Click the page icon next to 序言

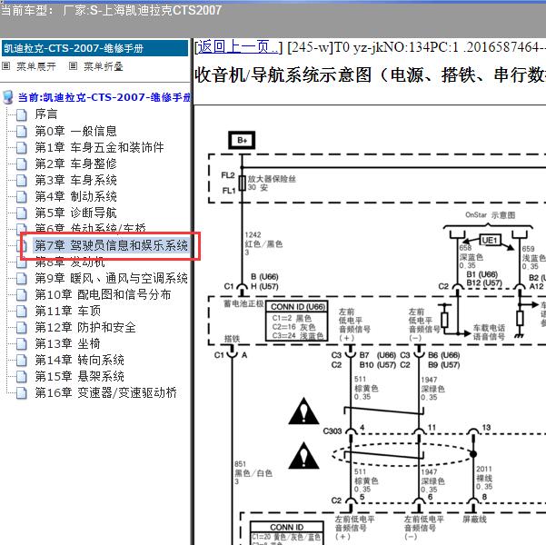click(x=22, y=114)
